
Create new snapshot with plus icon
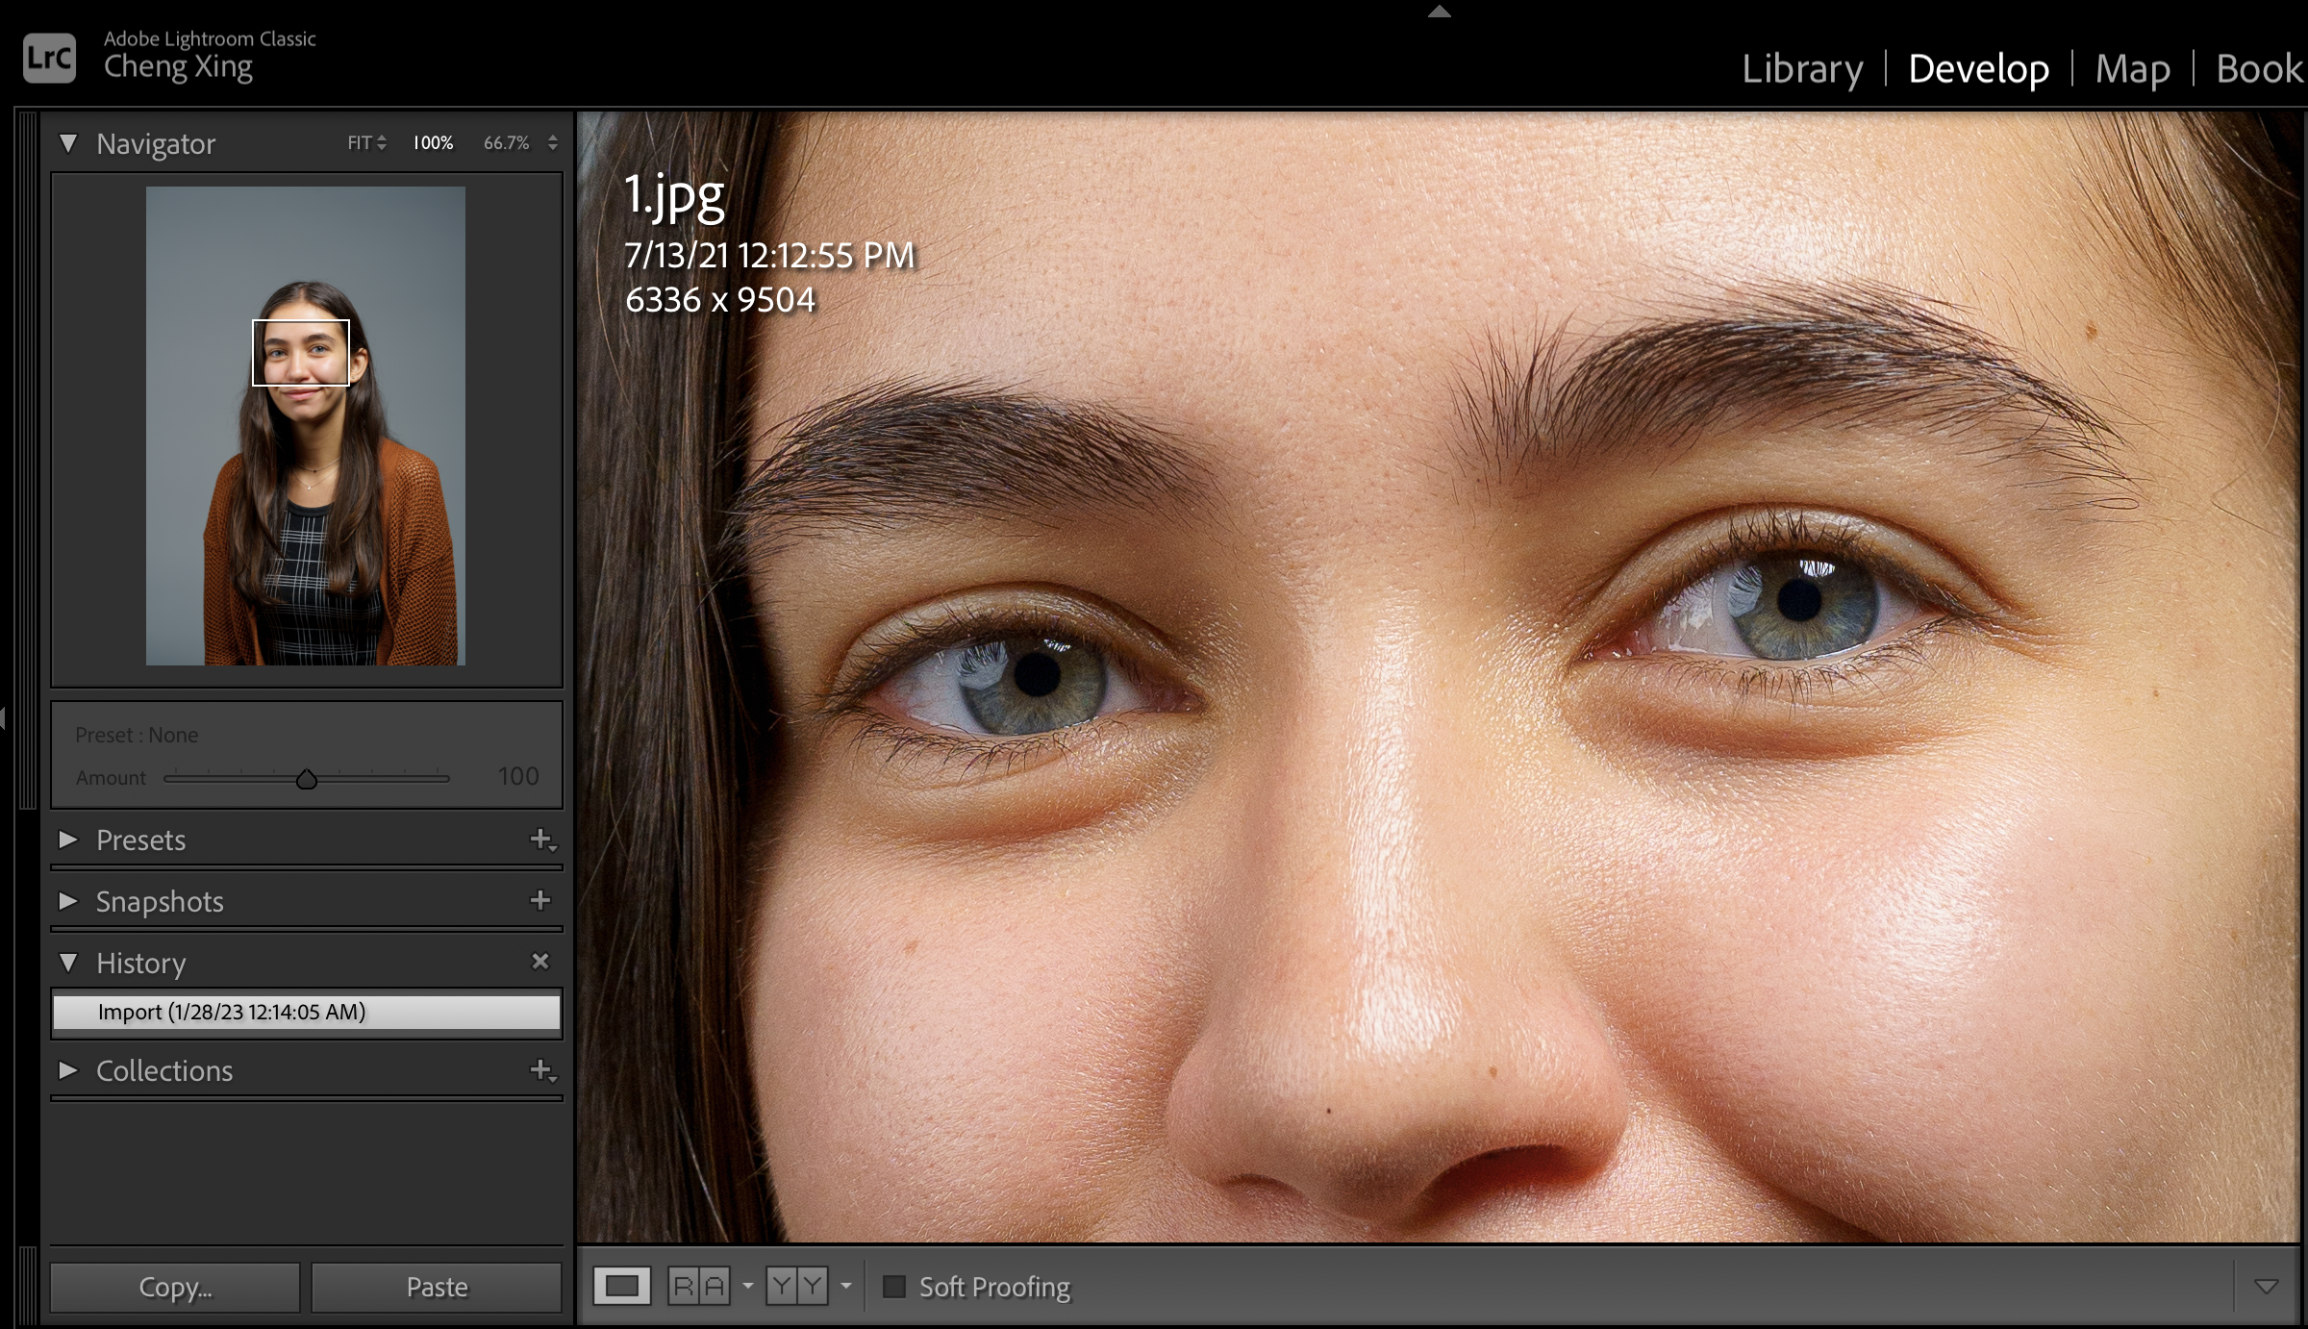[x=540, y=900]
